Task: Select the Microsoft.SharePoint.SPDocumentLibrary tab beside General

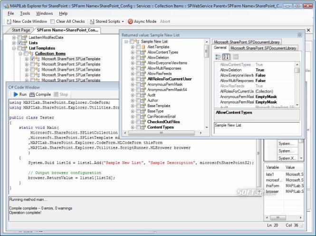Action: pos(263,48)
